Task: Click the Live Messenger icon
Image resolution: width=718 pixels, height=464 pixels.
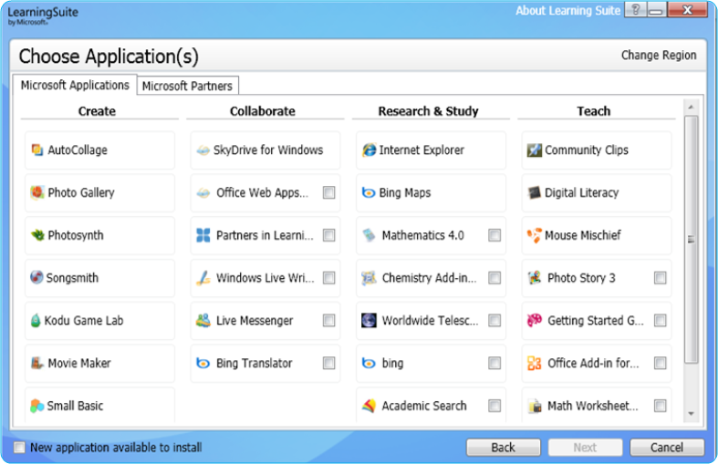Action: tap(203, 321)
